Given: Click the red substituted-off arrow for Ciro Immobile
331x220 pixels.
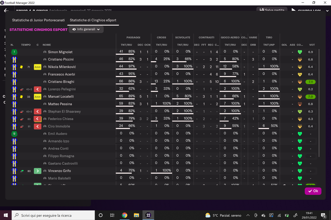Looking at the screenshot, I should click(38, 126).
